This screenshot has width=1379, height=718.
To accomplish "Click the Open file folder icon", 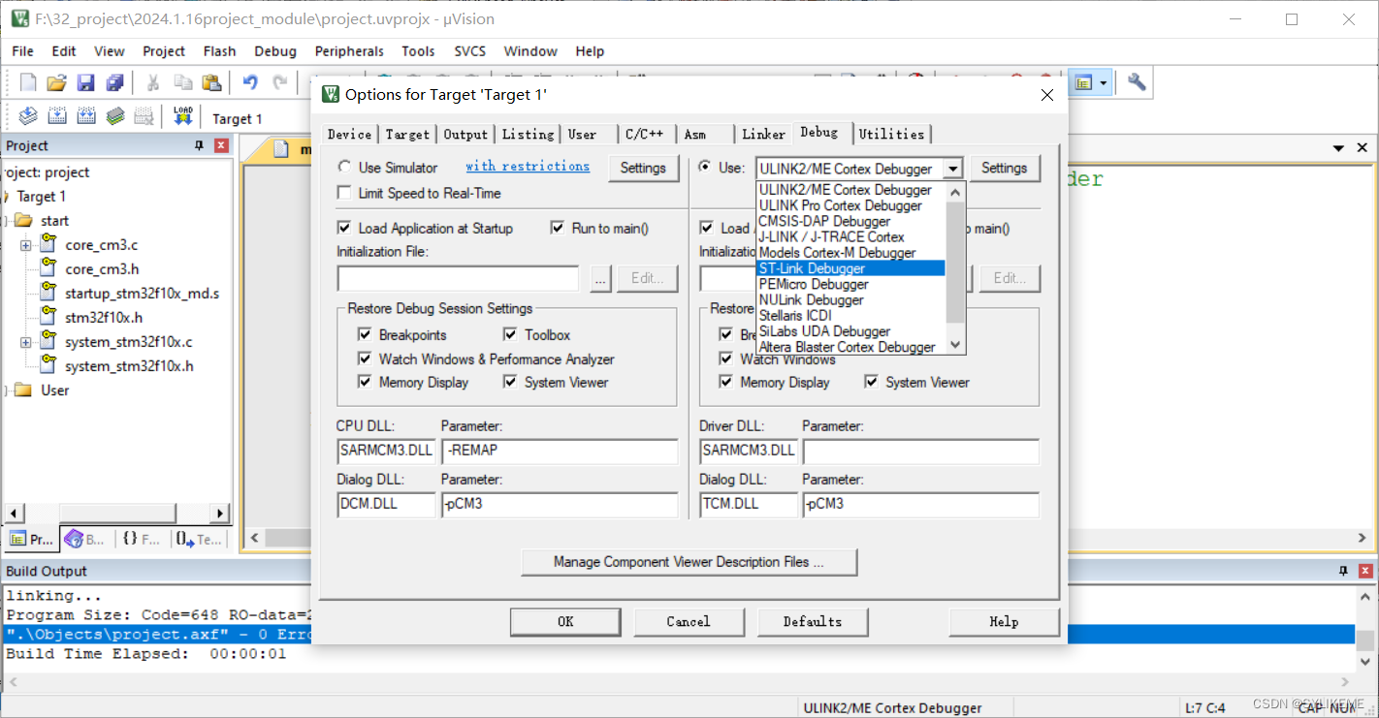I will click(57, 83).
